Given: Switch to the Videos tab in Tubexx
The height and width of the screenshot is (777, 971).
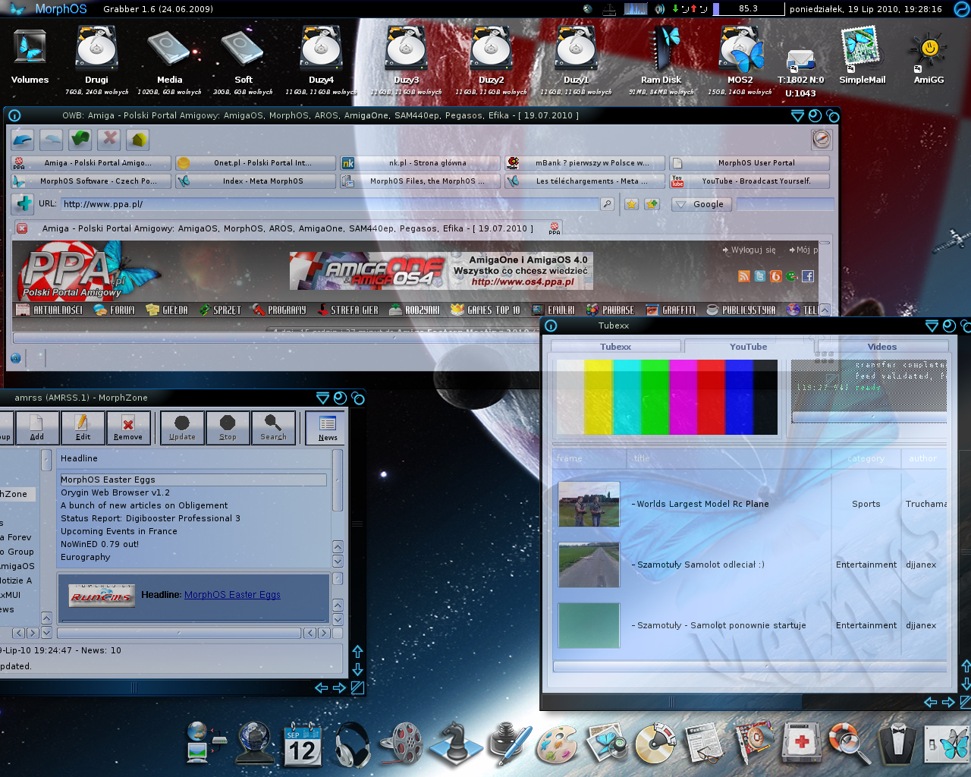Looking at the screenshot, I should tap(881, 347).
